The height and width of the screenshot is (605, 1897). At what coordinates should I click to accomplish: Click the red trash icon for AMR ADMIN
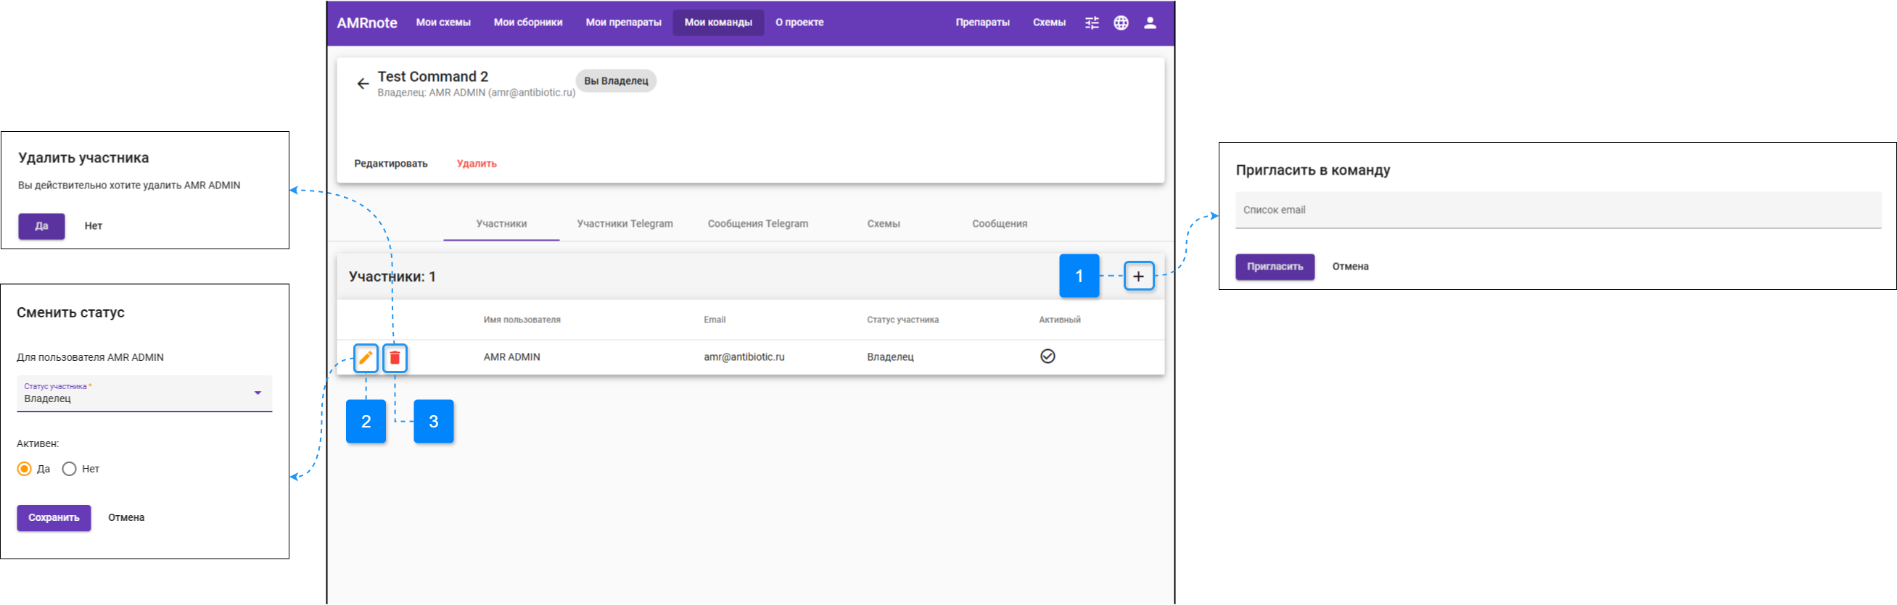[x=395, y=358]
